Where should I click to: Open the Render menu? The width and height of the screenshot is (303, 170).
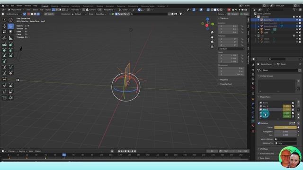[19, 6]
